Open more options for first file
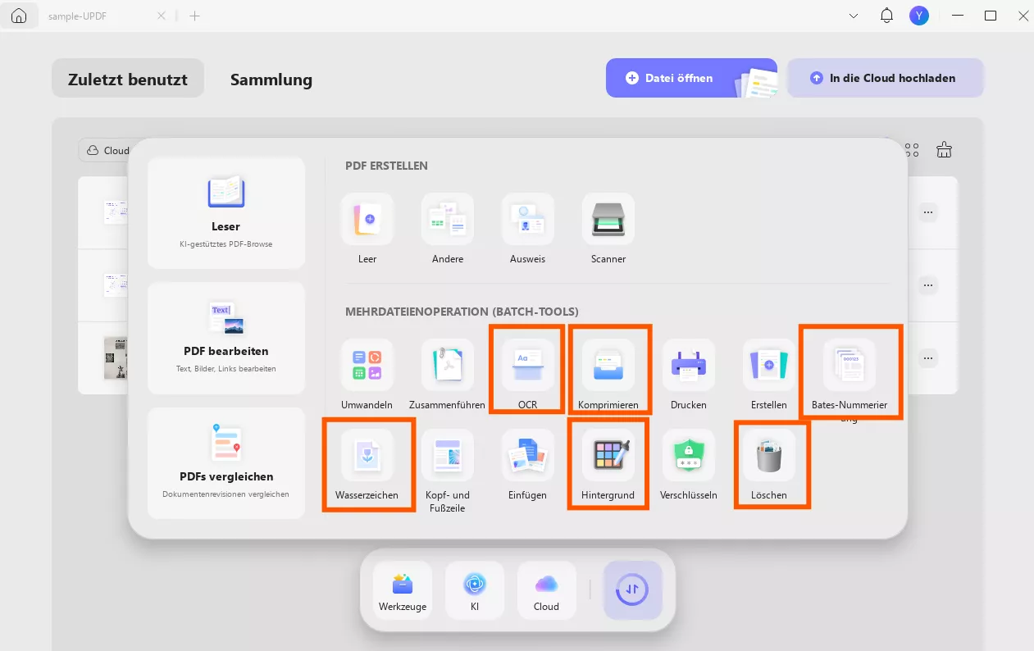 coord(928,212)
